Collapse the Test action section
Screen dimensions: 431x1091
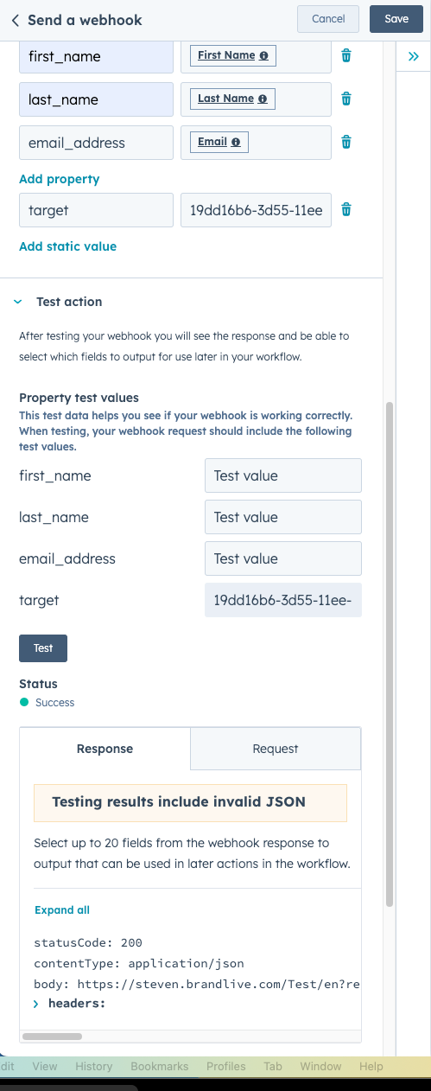pos(17,302)
